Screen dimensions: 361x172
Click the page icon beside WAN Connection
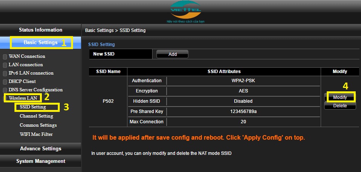[x=5, y=57]
